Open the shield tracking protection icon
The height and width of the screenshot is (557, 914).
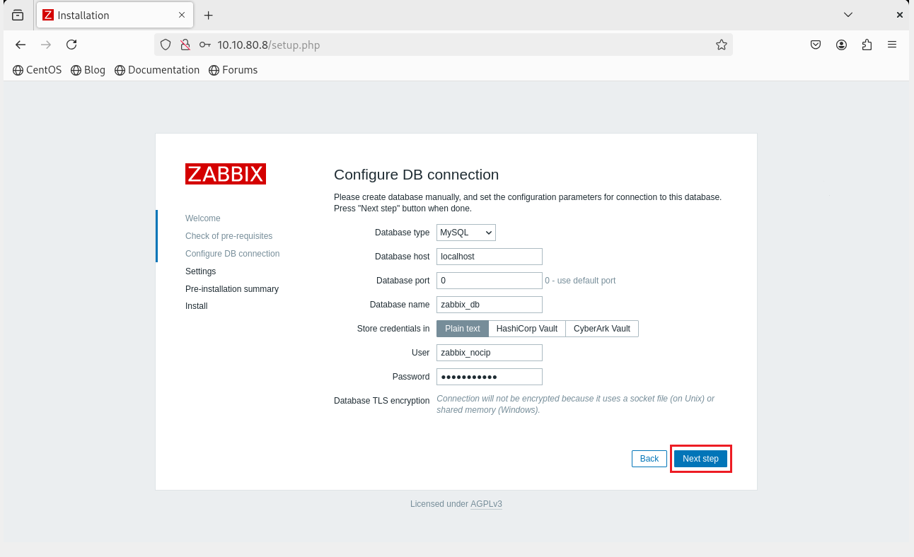166,45
